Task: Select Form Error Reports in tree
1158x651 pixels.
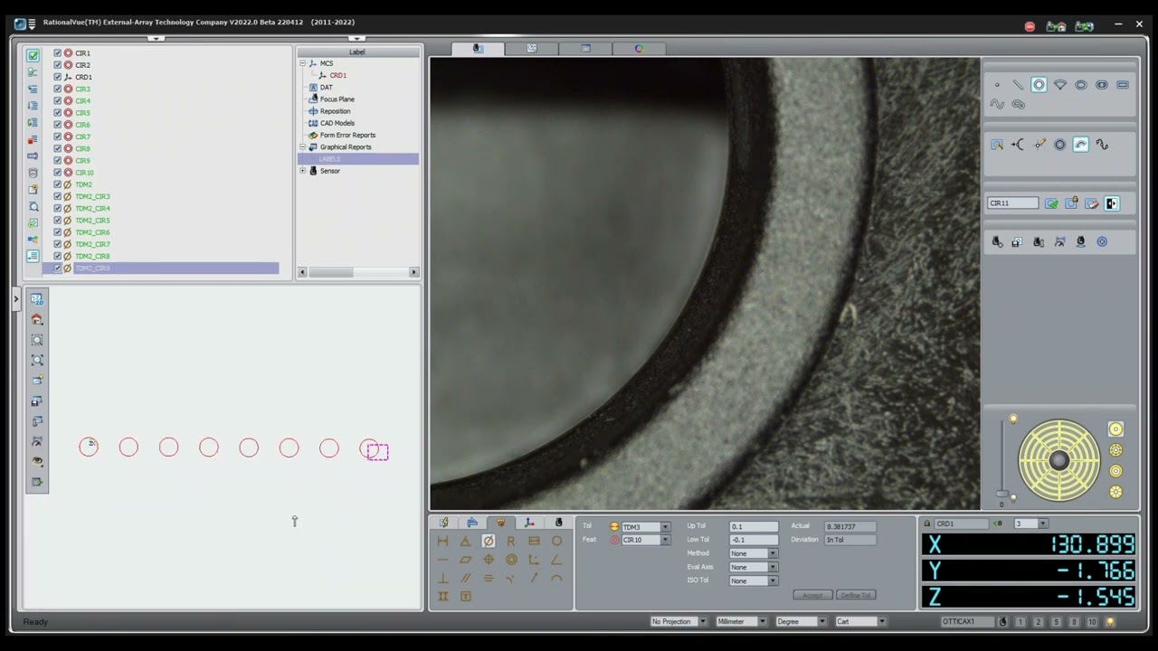Action: tap(347, 135)
